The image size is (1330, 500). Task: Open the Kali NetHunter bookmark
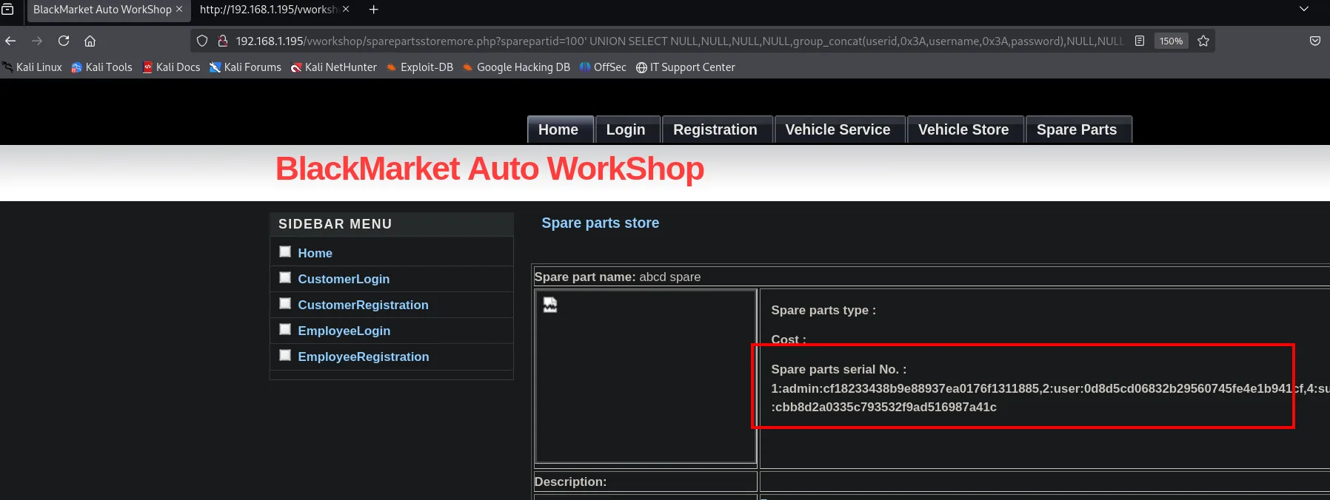[334, 67]
